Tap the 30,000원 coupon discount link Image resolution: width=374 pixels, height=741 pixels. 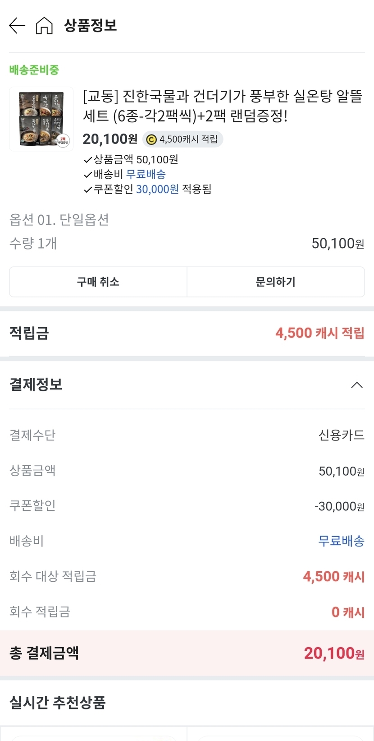157,189
